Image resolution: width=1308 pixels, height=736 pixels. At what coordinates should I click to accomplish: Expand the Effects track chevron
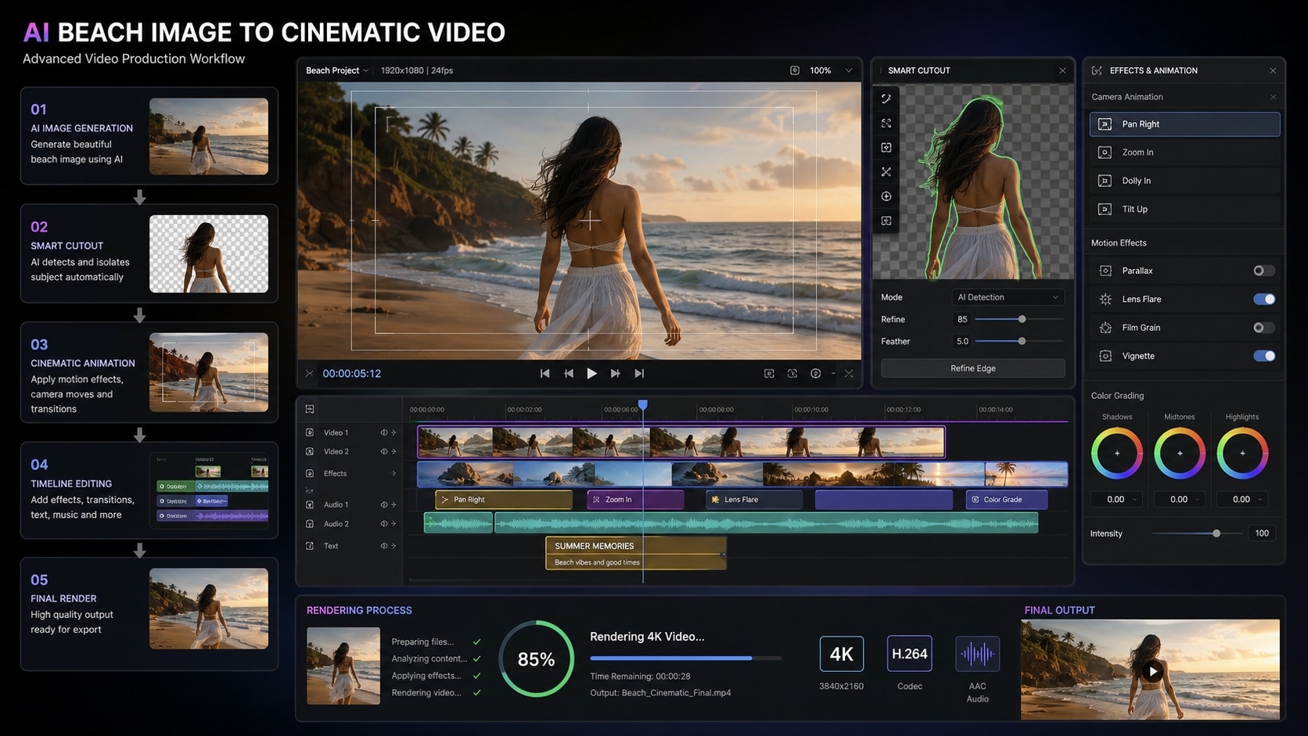(x=394, y=473)
